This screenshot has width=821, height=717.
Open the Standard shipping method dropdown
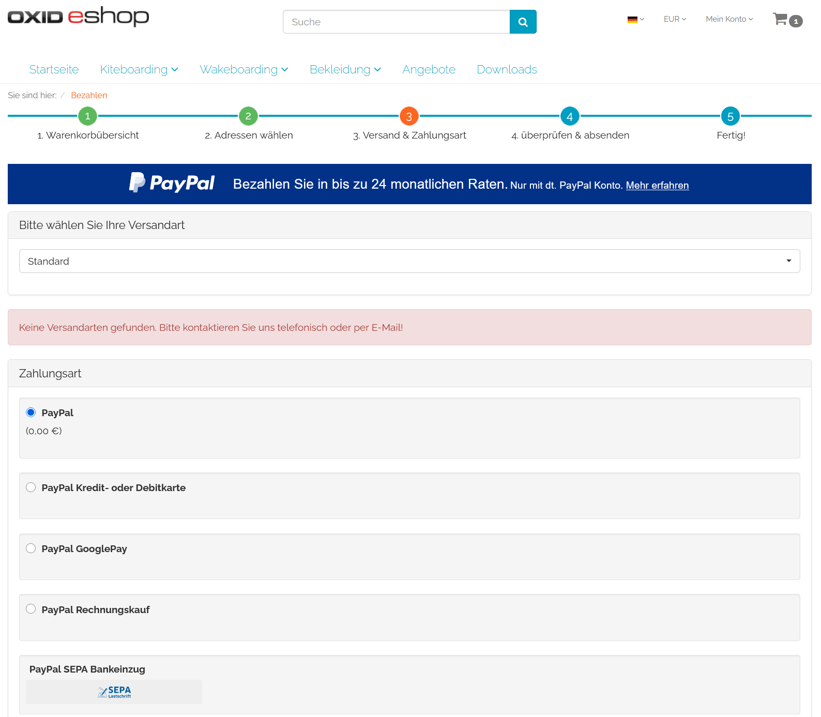click(x=409, y=261)
